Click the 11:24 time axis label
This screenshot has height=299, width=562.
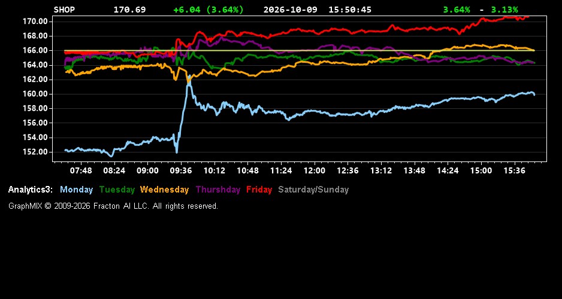pyautogui.click(x=281, y=171)
